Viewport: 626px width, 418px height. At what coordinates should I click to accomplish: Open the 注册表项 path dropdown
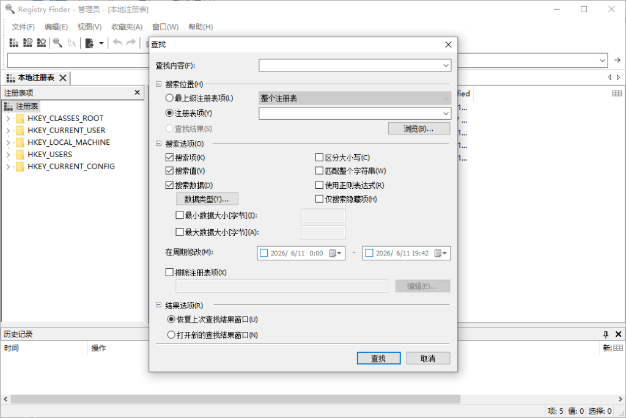pos(446,114)
